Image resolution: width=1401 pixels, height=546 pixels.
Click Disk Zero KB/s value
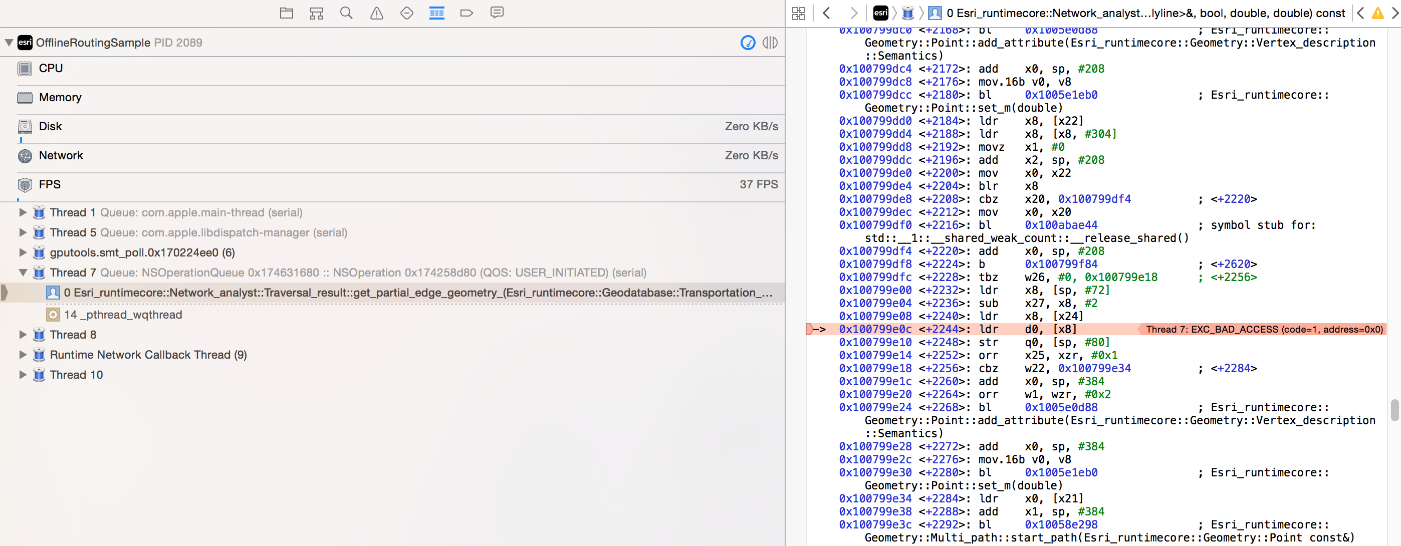[x=751, y=127]
